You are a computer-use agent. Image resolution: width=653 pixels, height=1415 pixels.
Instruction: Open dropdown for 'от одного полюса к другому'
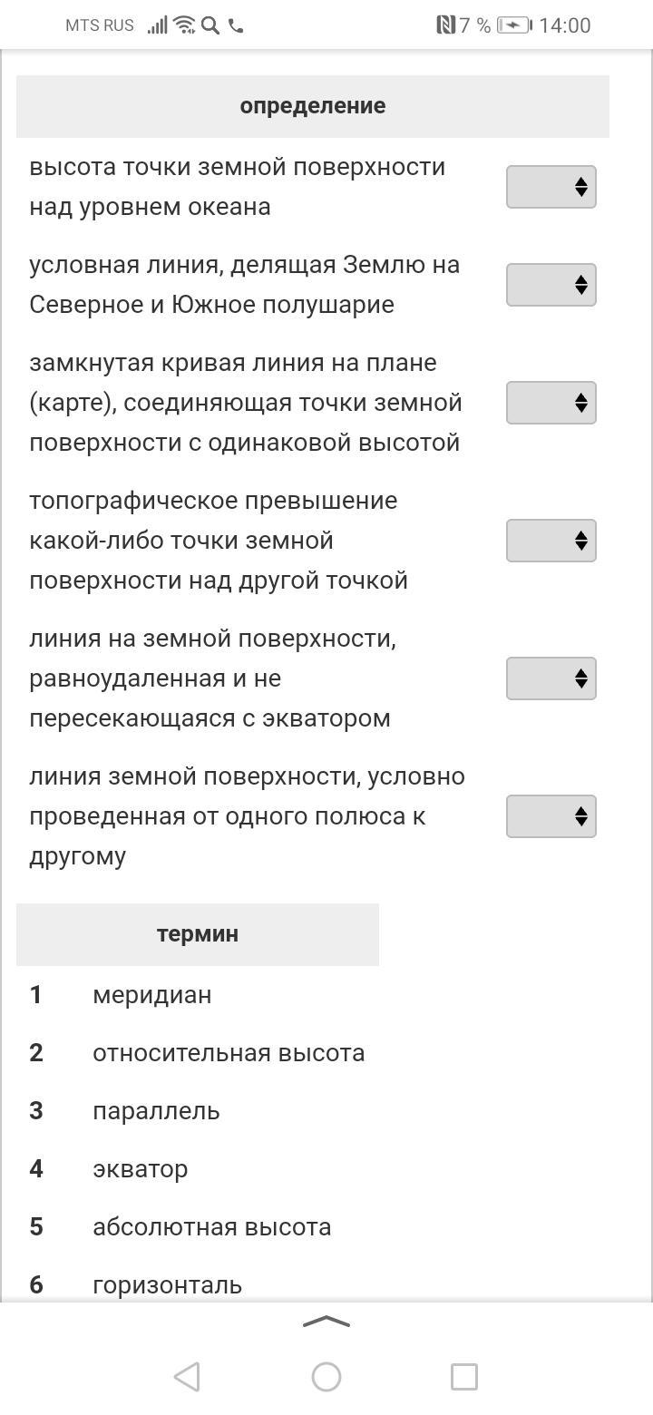tap(551, 816)
